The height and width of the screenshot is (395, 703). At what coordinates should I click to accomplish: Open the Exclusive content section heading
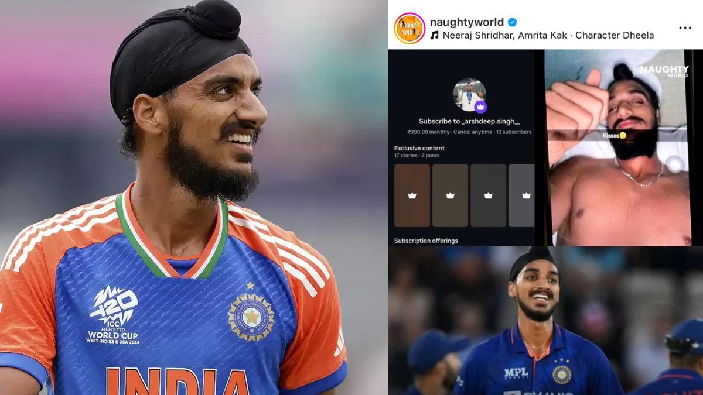419,148
